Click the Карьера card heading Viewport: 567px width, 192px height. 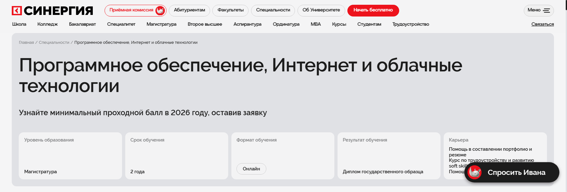[x=459, y=140]
